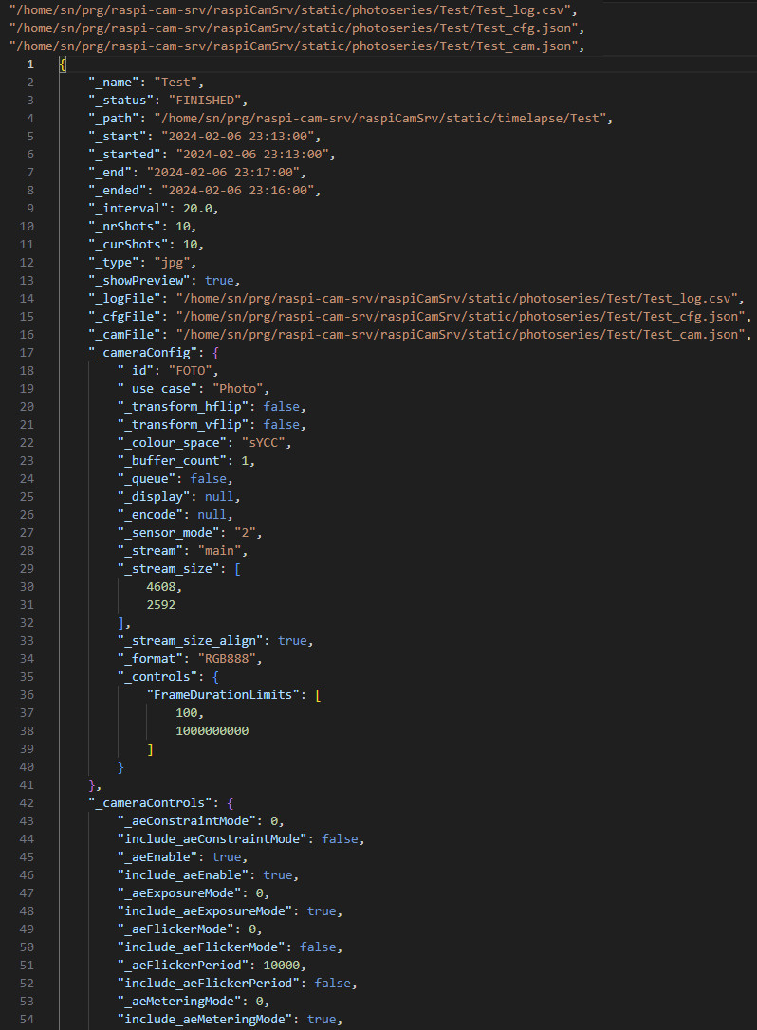Click the "_started" key on line 6

125,155
